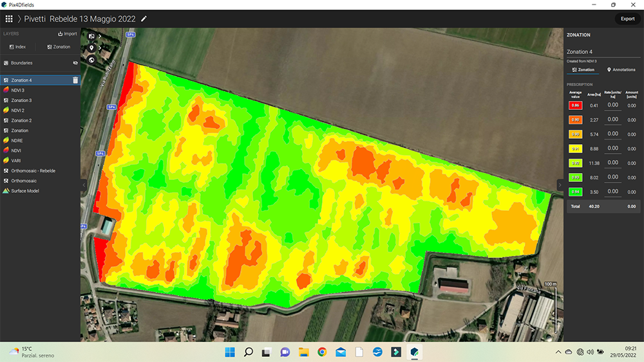Click the location pin map tool
The image size is (644, 362).
(x=91, y=48)
